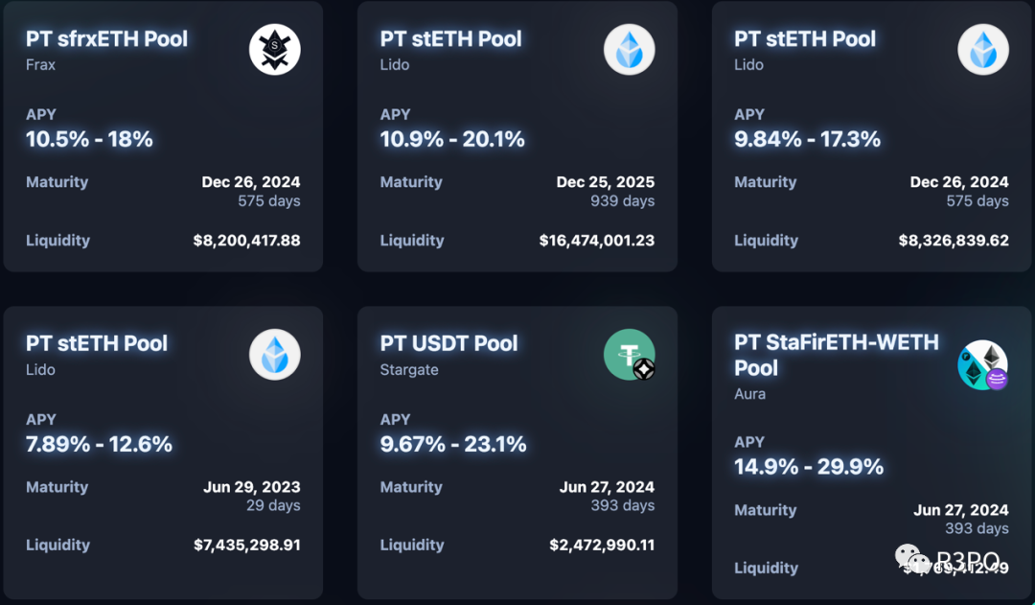This screenshot has height=605, width=1035.
Task: Click the Lido icon on 939 days pool
Action: click(629, 50)
